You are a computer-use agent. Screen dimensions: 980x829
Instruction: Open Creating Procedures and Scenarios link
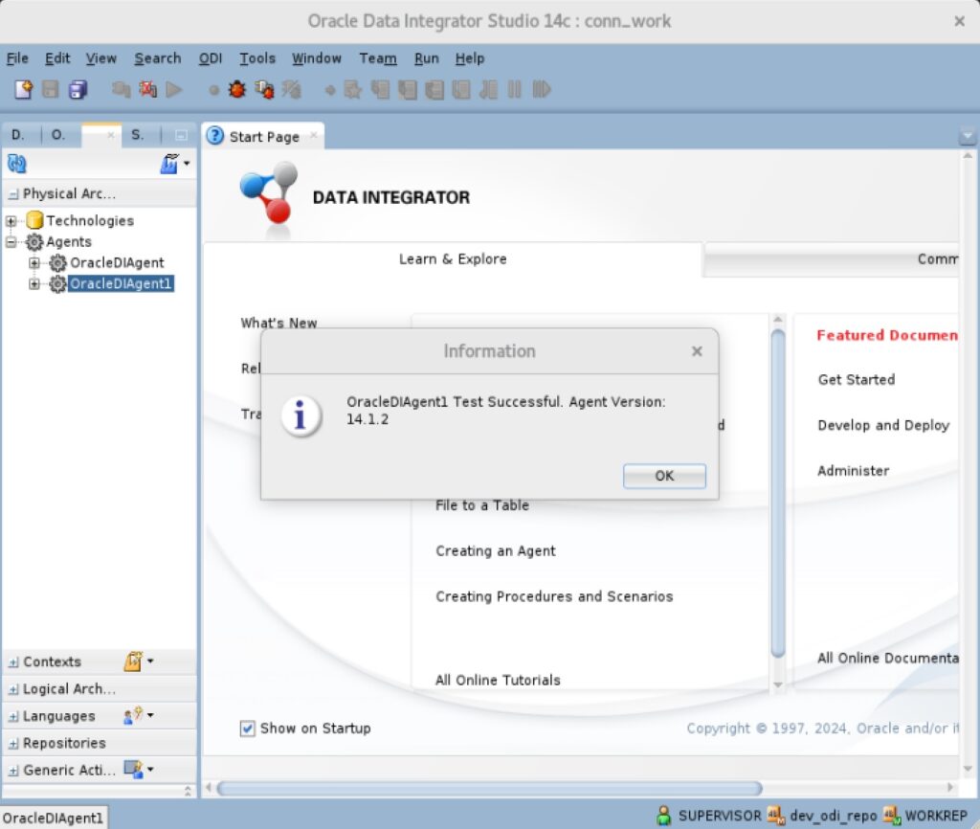point(554,596)
